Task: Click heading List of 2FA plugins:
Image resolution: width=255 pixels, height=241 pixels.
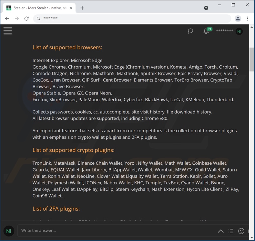Action: (56, 209)
